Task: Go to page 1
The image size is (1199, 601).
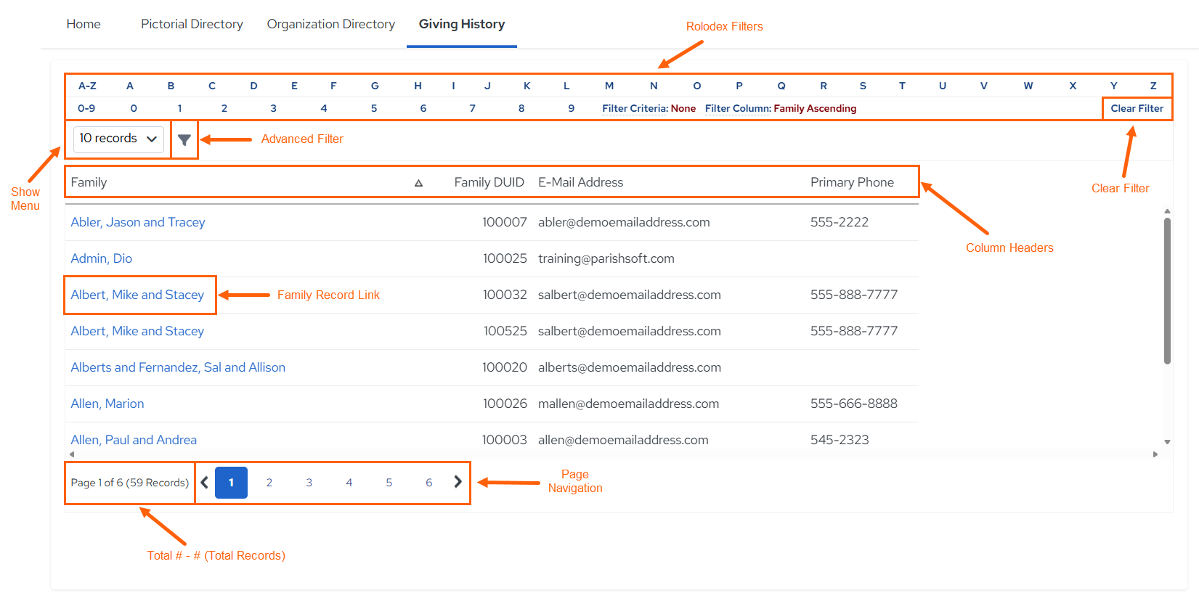Action: (231, 483)
